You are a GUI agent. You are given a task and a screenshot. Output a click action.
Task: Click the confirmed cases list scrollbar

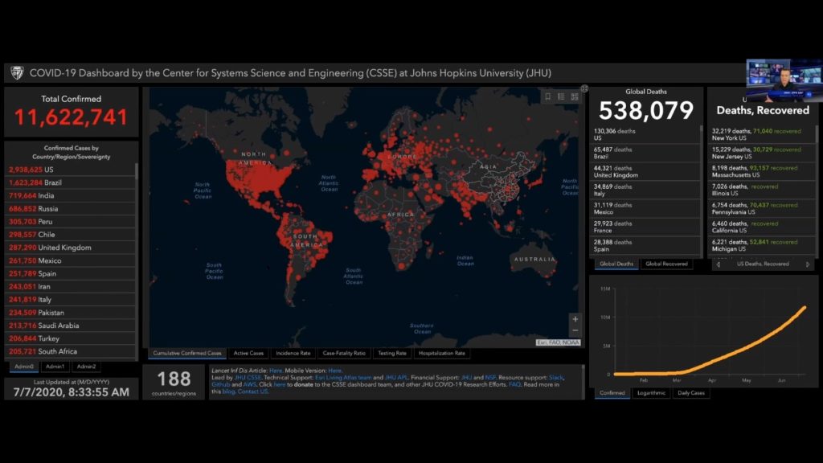coord(137,174)
